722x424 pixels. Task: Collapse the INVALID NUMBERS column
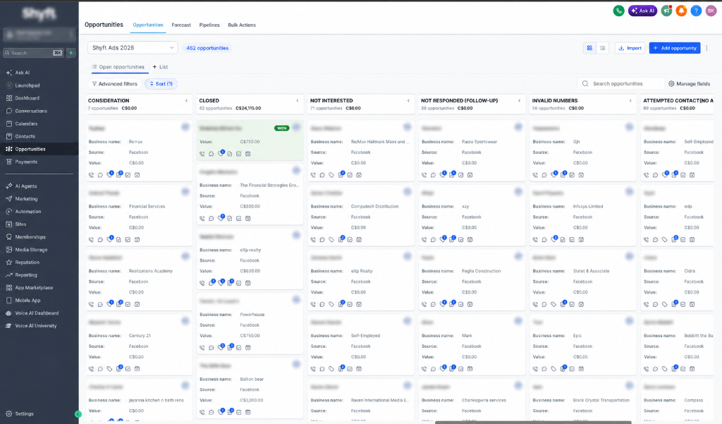[x=630, y=100]
